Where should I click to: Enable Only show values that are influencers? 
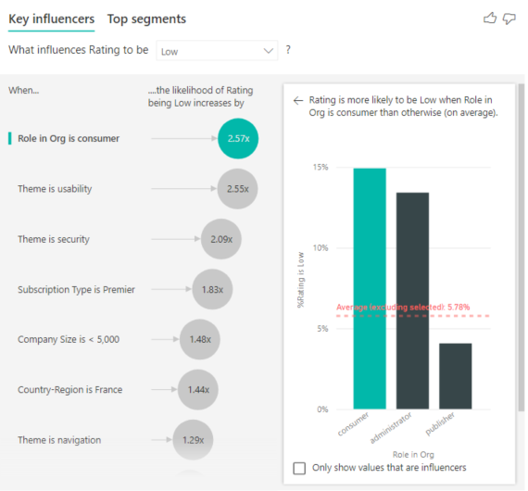(x=299, y=468)
